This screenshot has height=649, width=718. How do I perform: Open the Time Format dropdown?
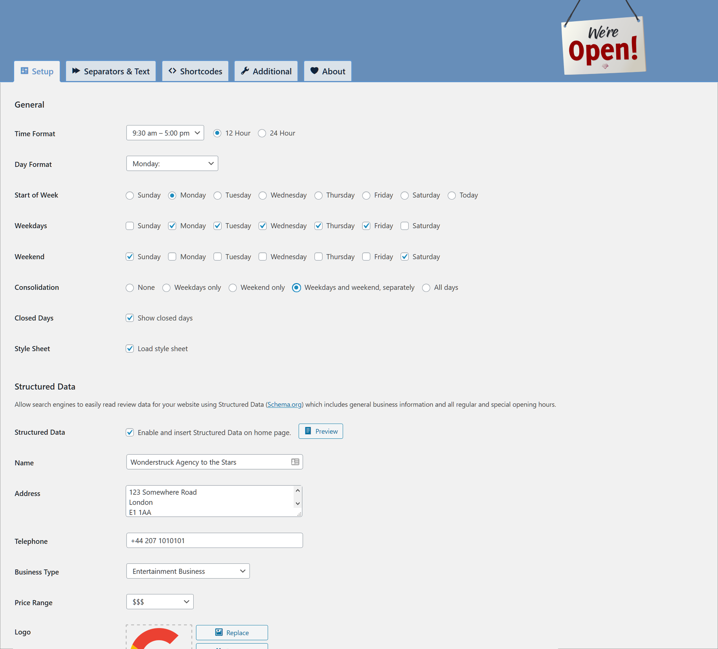point(165,133)
